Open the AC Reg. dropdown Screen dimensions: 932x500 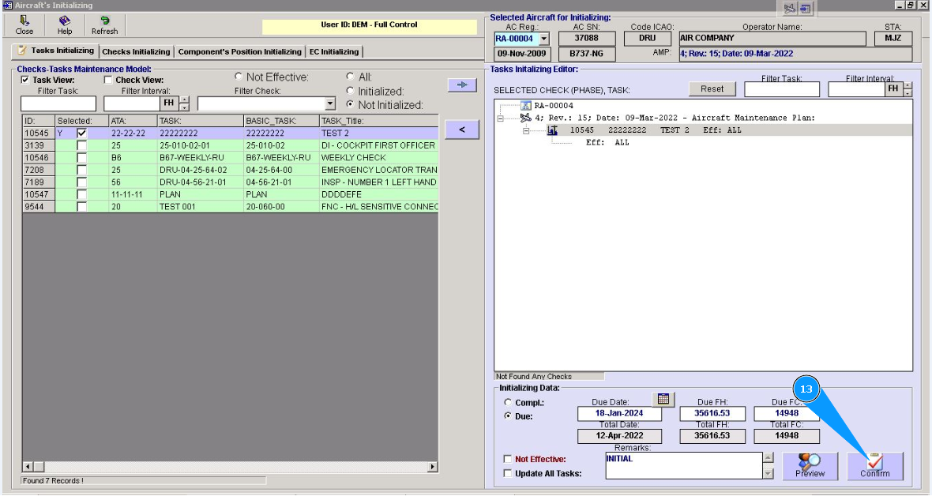point(543,39)
